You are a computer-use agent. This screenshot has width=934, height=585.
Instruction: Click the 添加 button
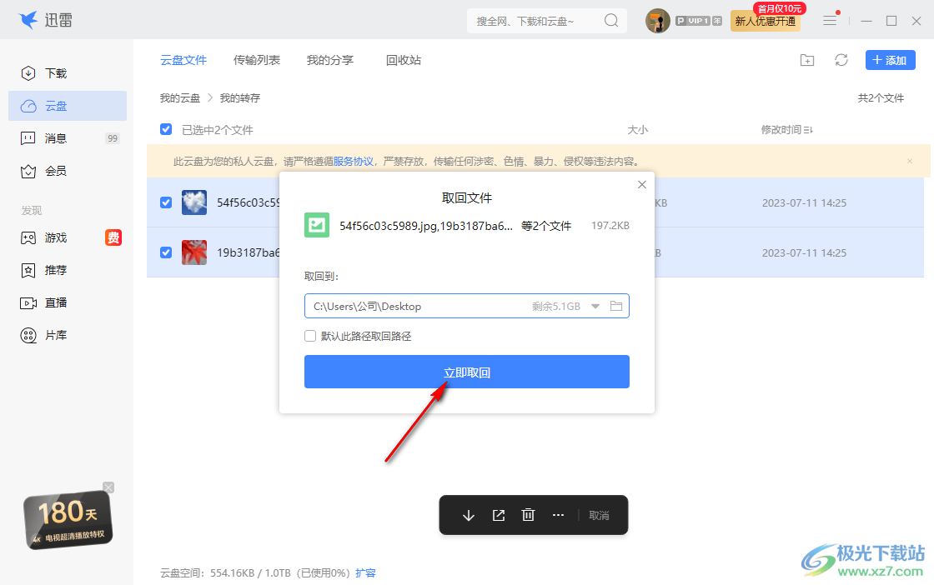coord(890,60)
